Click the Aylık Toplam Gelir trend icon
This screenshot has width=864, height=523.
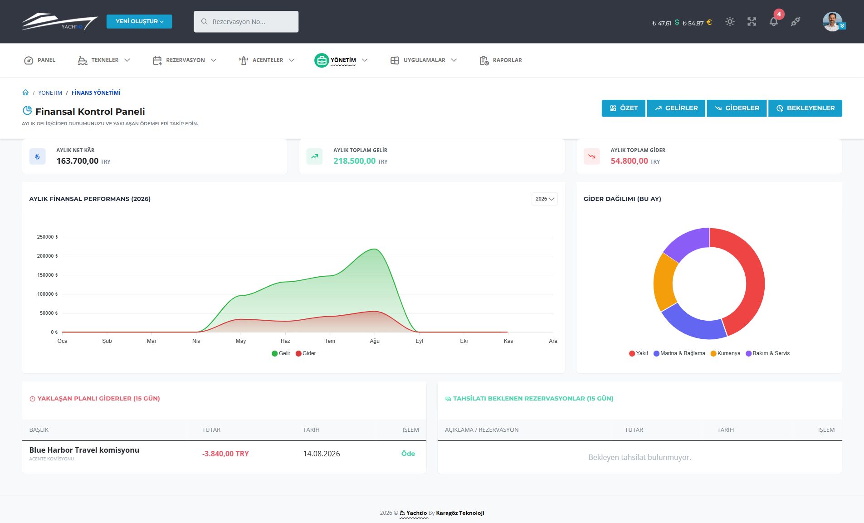click(314, 156)
